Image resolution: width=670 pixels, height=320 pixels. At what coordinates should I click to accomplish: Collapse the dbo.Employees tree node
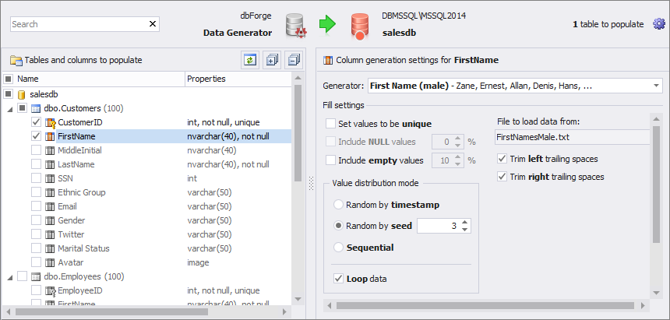pos(9,278)
